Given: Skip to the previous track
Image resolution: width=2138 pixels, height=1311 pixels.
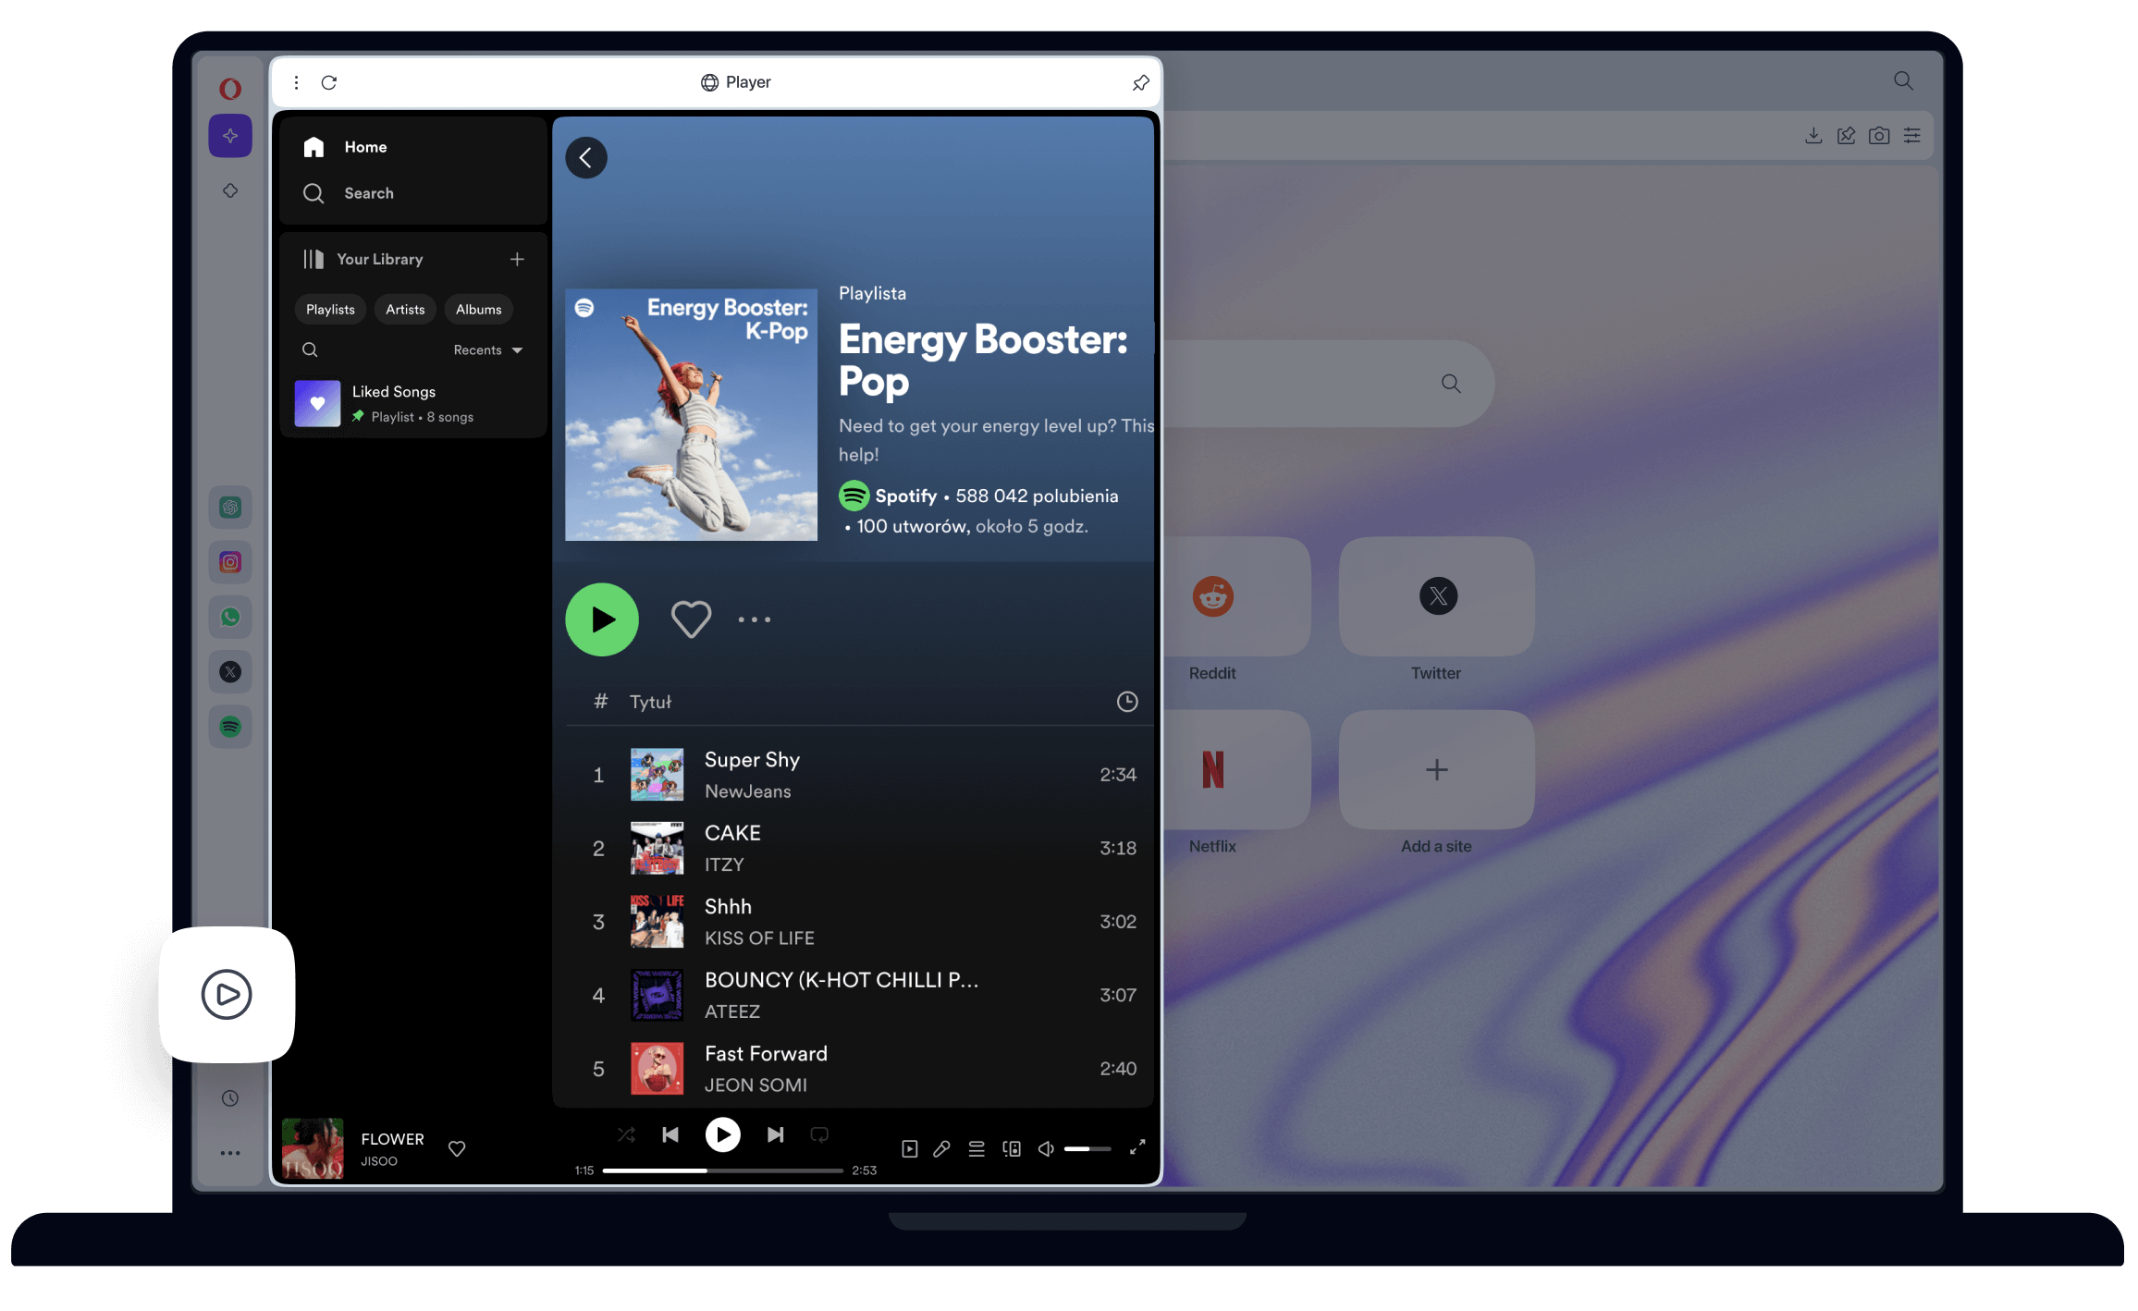Looking at the screenshot, I should [x=670, y=1134].
